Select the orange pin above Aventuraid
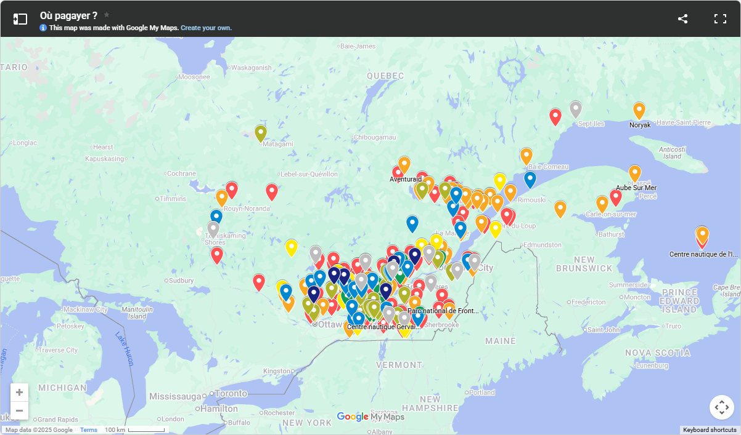 coord(404,165)
